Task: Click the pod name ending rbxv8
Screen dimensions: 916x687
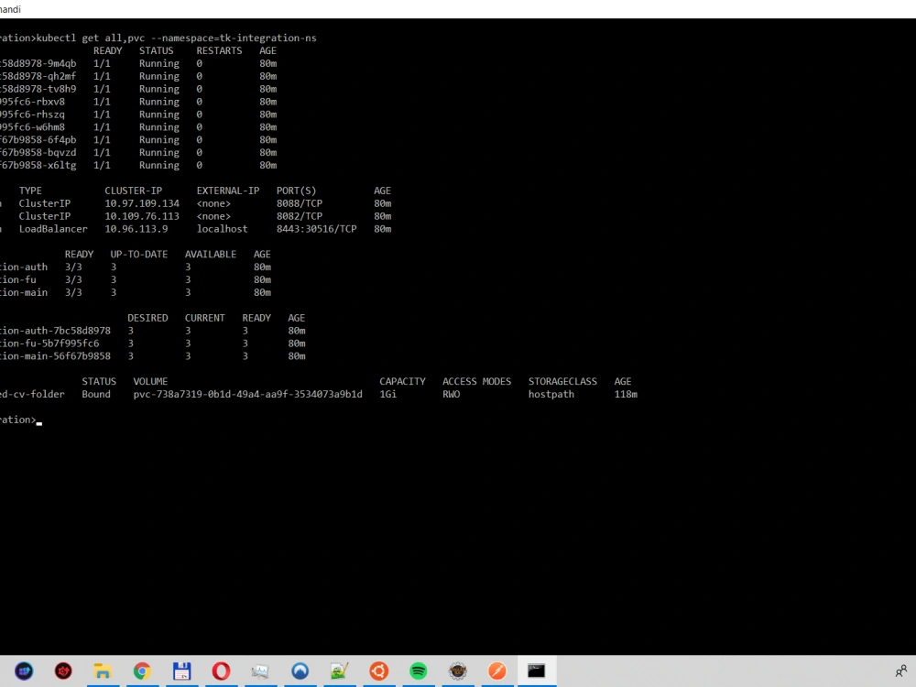Action: coord(33,102)
